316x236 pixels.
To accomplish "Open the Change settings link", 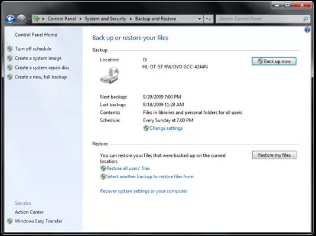I will [x=166, y=128].
